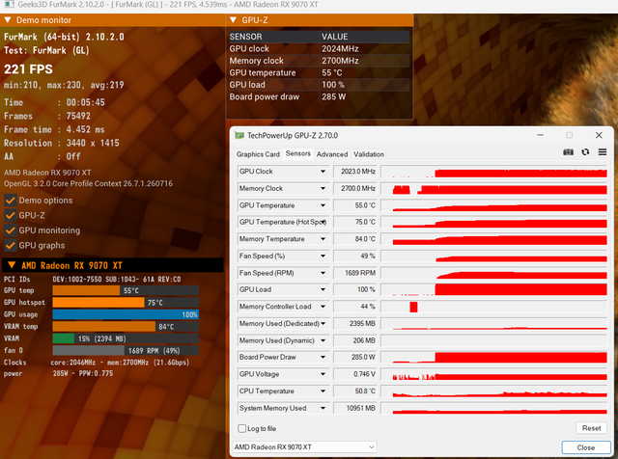
Task: Click Board power draw 285 W overlay row
Action: [x=320, y=96]
